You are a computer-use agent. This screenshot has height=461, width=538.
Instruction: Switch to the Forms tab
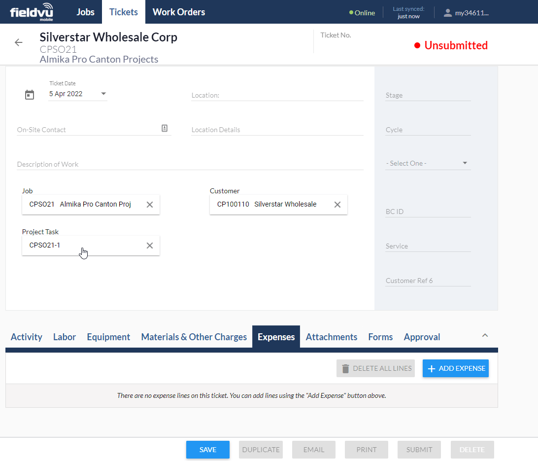coord(380,337)
